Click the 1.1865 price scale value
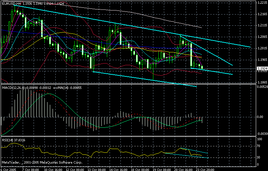The image size is (268, 171). 261,82
